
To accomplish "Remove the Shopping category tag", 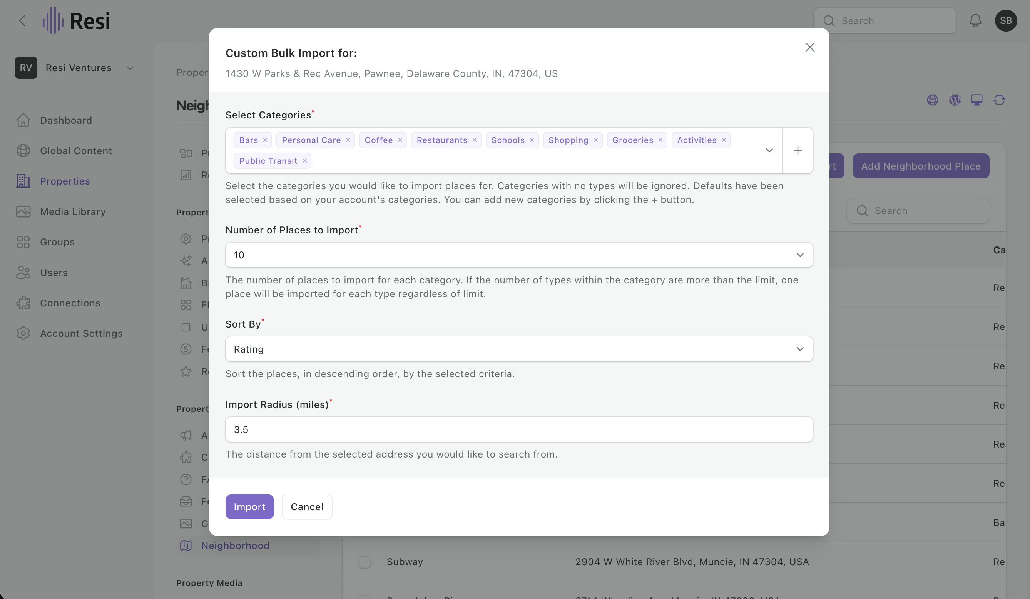I will pyautogui.click(x=595, y=140).
